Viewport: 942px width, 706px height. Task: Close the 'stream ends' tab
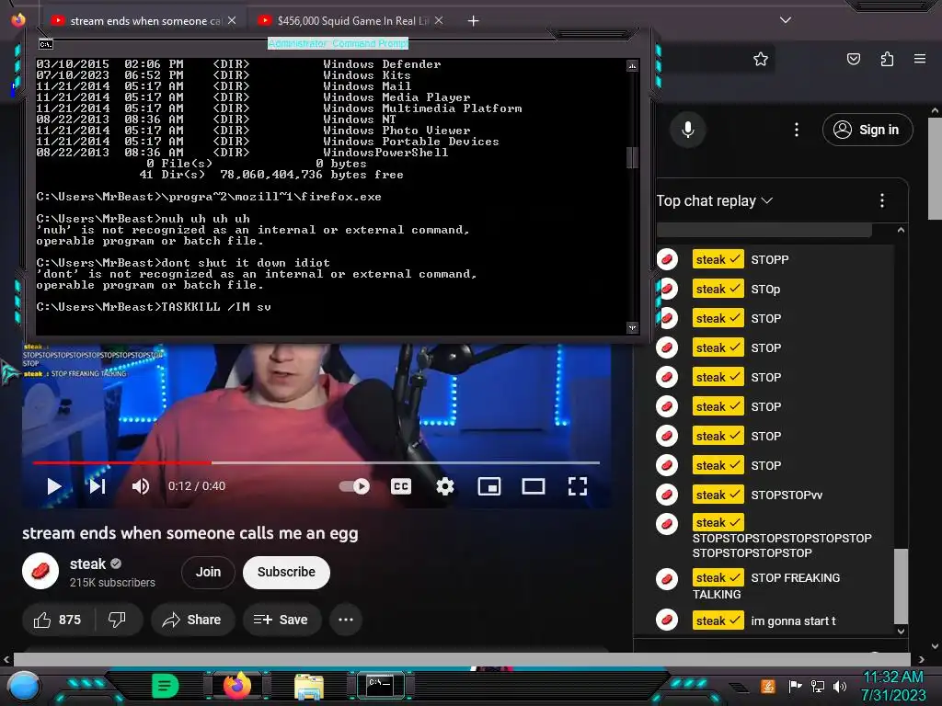pos(232,20)
